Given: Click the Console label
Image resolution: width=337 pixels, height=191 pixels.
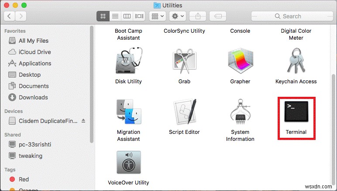Looking at the screenshot, I should (x=240, y=31).
